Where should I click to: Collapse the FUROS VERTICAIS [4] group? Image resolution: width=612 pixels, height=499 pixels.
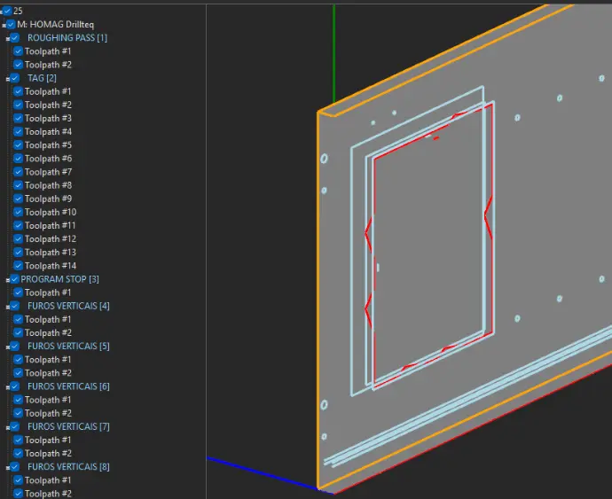tap(6, 307)
